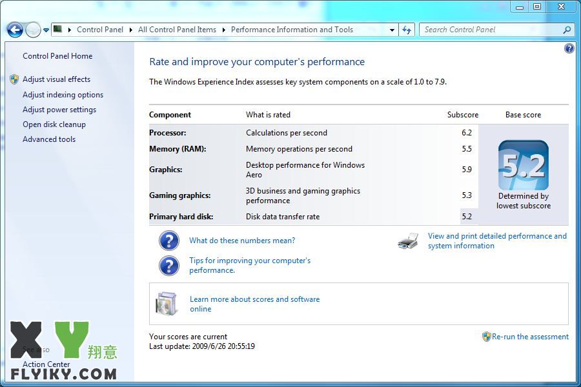Go to Control Panel Home
This screenshot has width=581, height=387.
(x=57, y=56)
